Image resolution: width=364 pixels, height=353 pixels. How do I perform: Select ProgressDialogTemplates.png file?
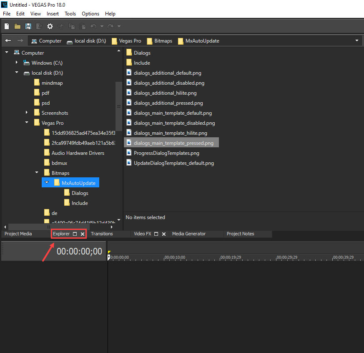coord(163,153)
